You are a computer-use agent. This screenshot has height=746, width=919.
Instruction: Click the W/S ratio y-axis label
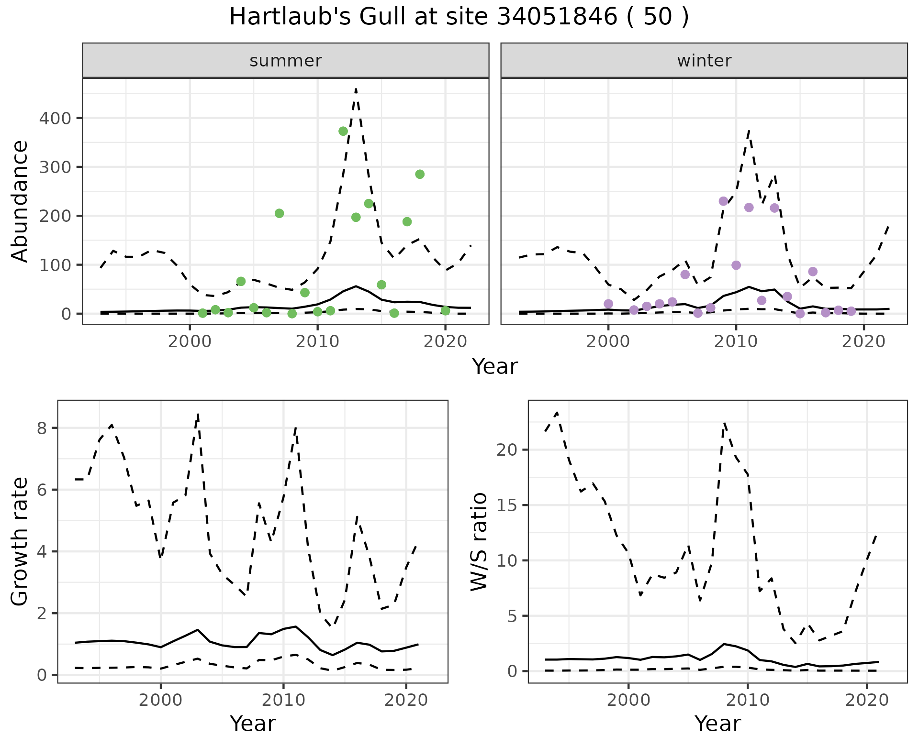click(x=479, y=542)
